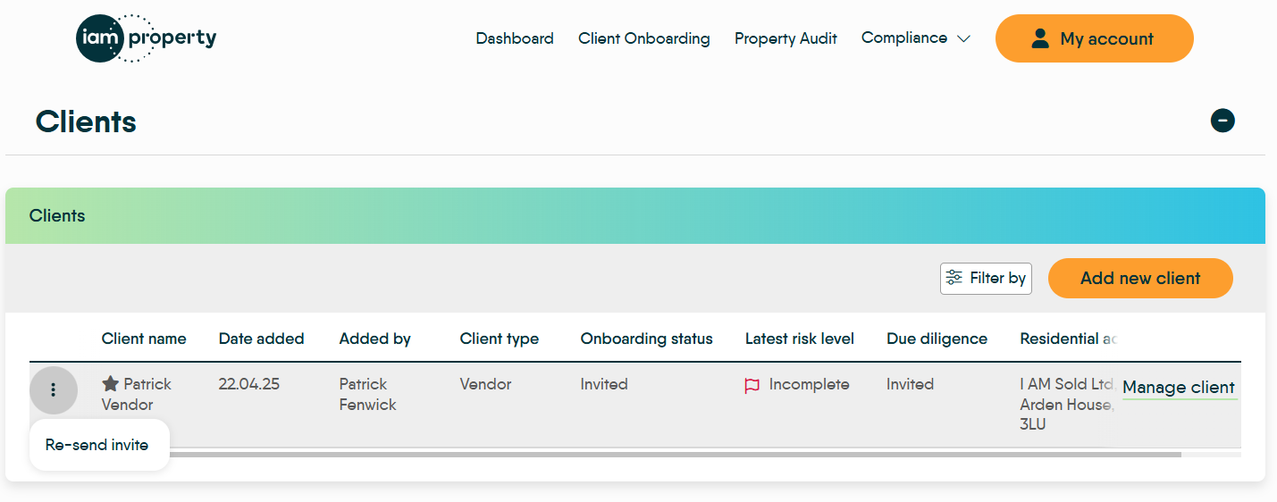The image size is (1277, 502).
Task: Sort by Client name column header
Action: (144, 339)
